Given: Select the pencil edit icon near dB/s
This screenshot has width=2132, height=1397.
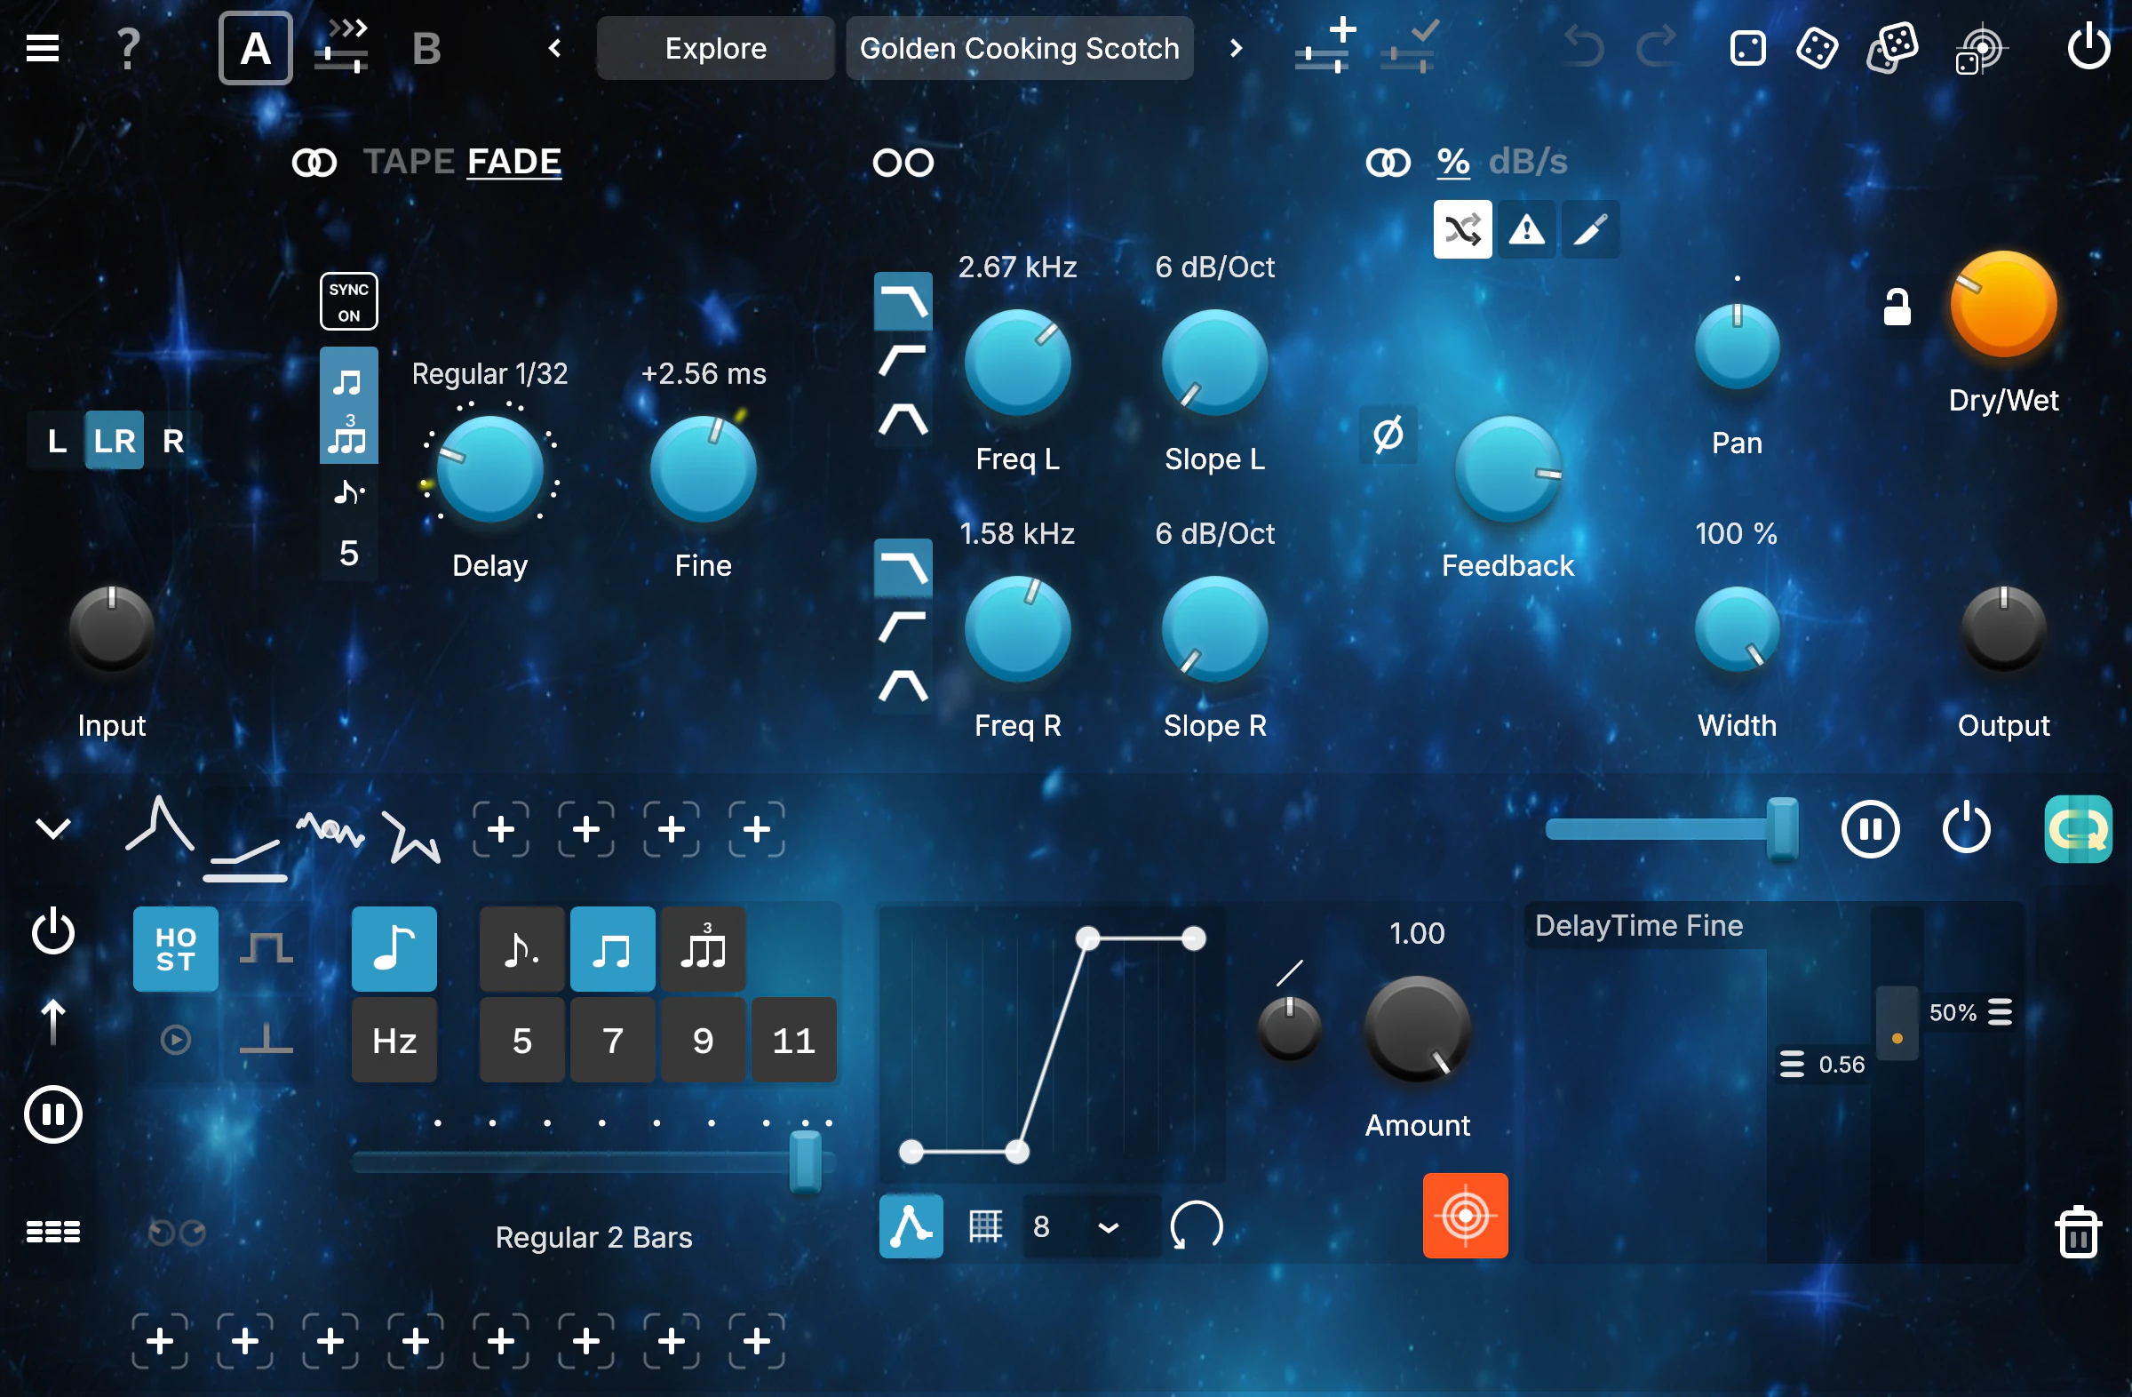Looking at the screenshot, I should [x=1590, y=228].
